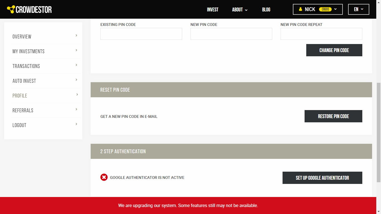Open Transactions in sidebar
Screen dimensions: 381x214
(26, 66)
